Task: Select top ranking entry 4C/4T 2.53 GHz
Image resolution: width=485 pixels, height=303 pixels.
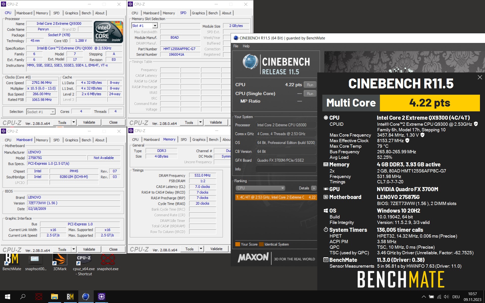Action: coord(276,197)
